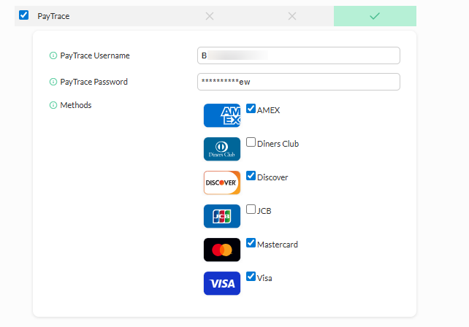Click the first X mark in PayTrace row
This screenshot has height=327, width=469.
tap(210, 16)
